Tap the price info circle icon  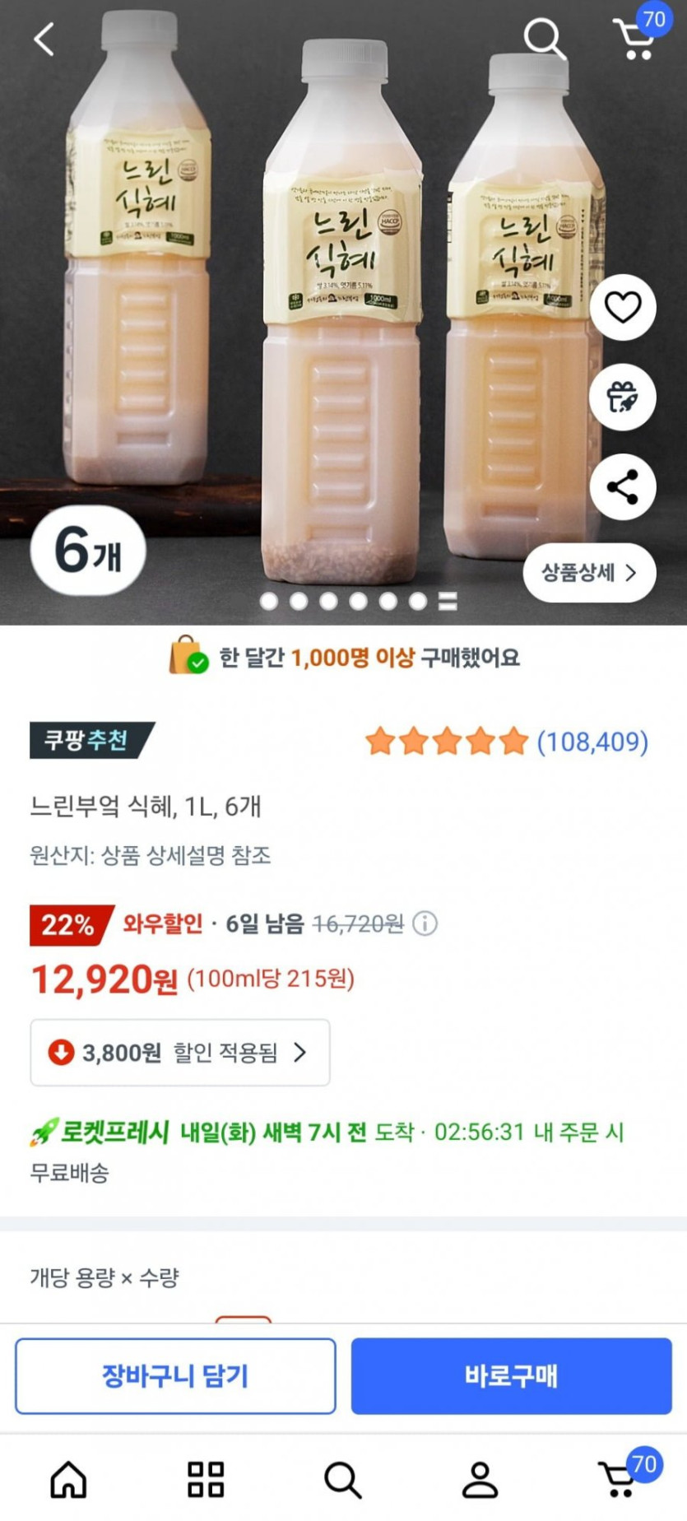click(425, 923)
